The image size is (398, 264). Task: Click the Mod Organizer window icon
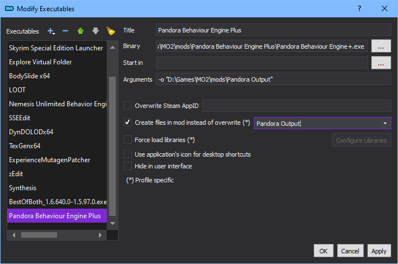click(x=10, y=8)
